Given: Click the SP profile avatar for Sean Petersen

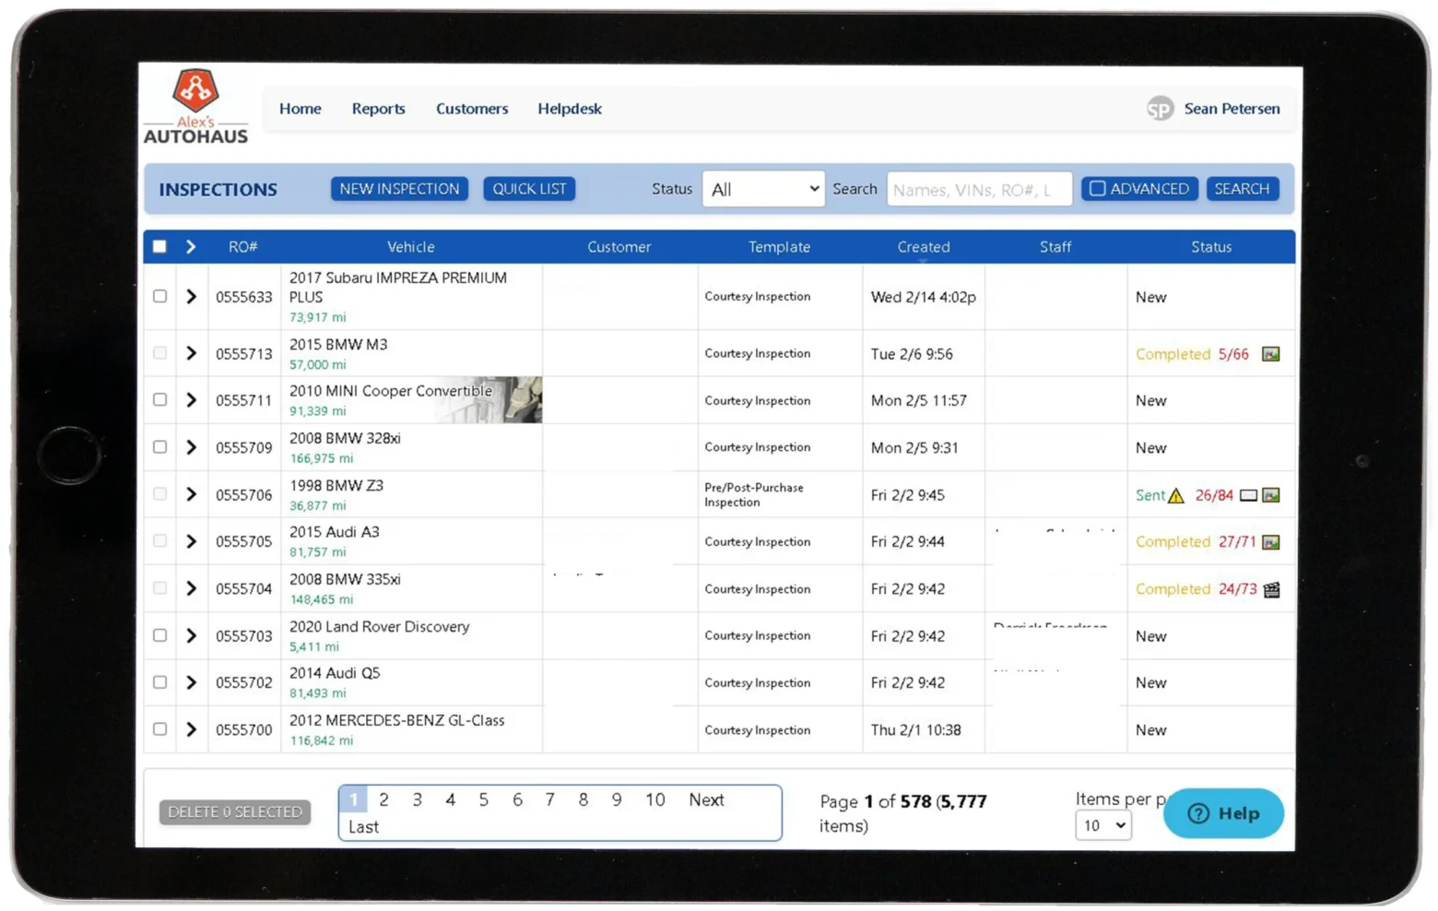Looking at the screenshot, I should [1159, 108].
